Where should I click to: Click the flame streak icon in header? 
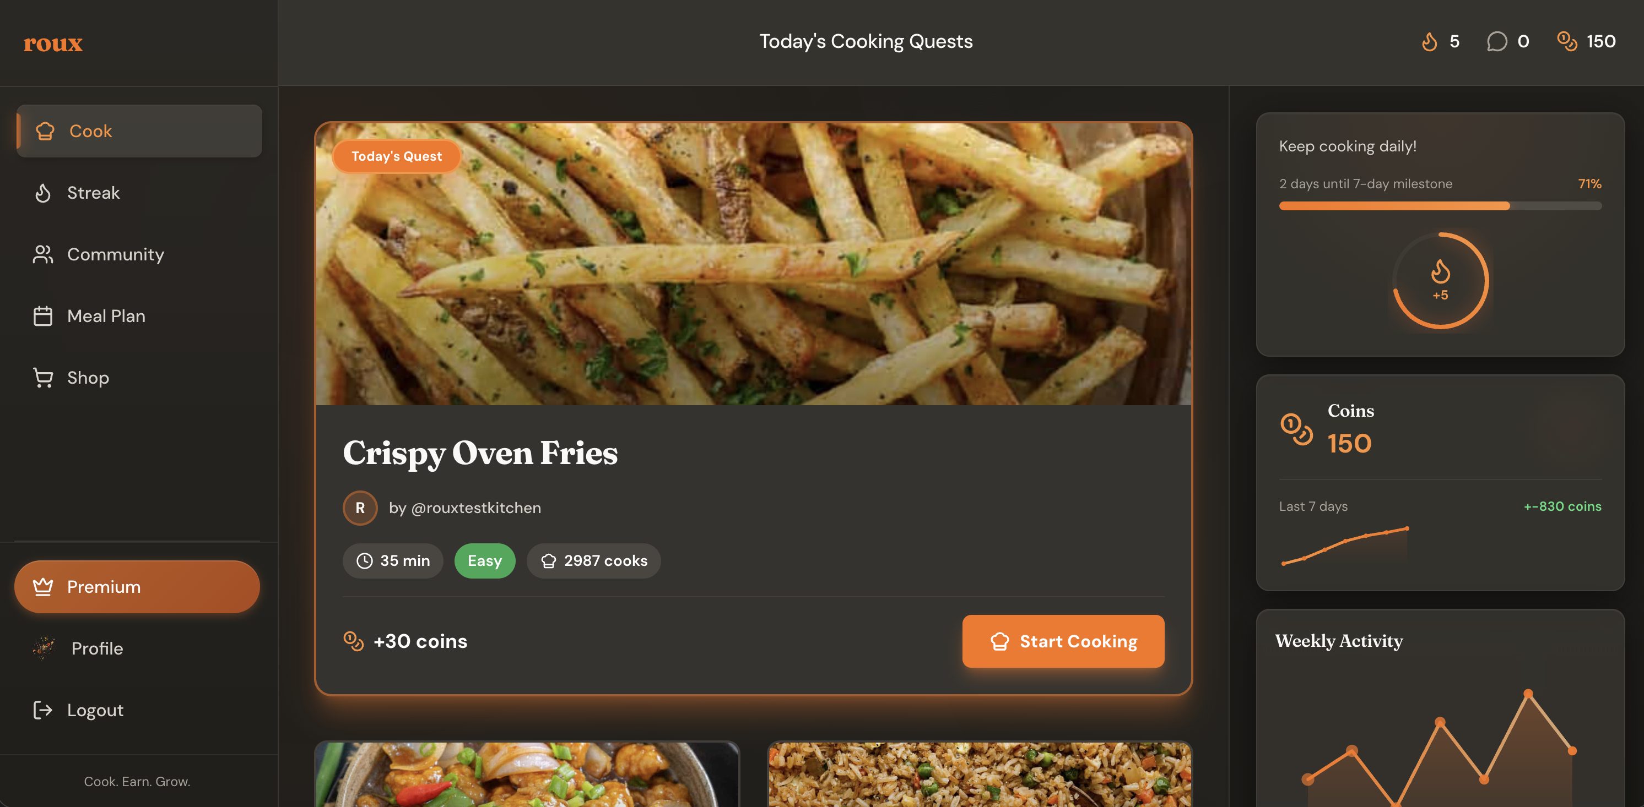[1430, 42]
